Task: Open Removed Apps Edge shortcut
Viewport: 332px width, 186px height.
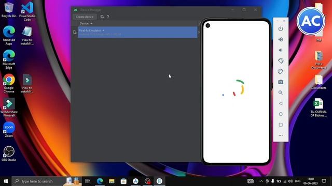Action: [x=9, y=35]
